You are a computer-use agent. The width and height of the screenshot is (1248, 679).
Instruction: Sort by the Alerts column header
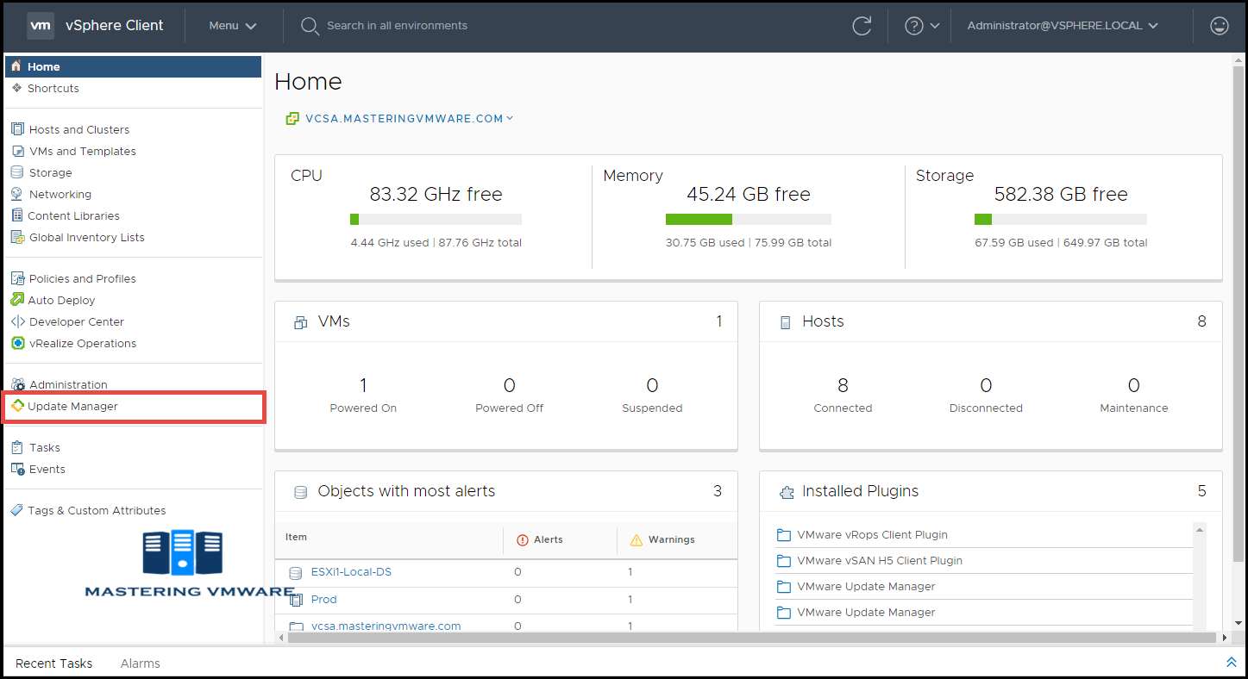pyautogui.click(x=548, y=540)
